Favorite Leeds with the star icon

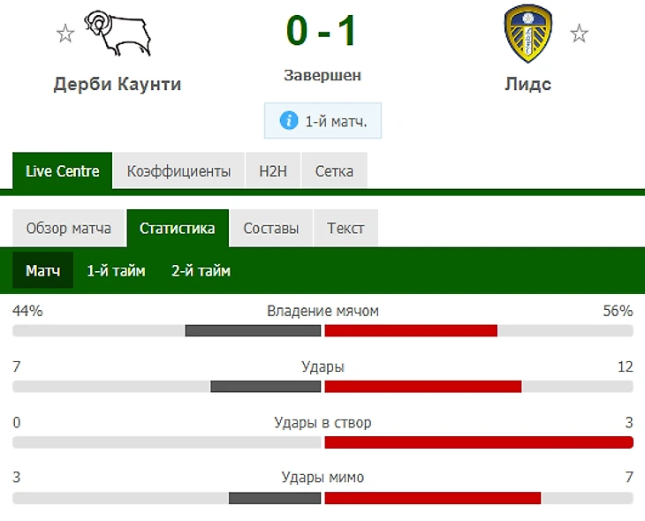click(x=579, y=34)
